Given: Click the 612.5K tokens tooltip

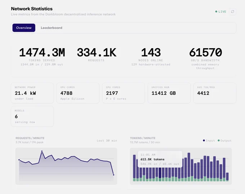Looking at the screenshot, I should 160,159.
